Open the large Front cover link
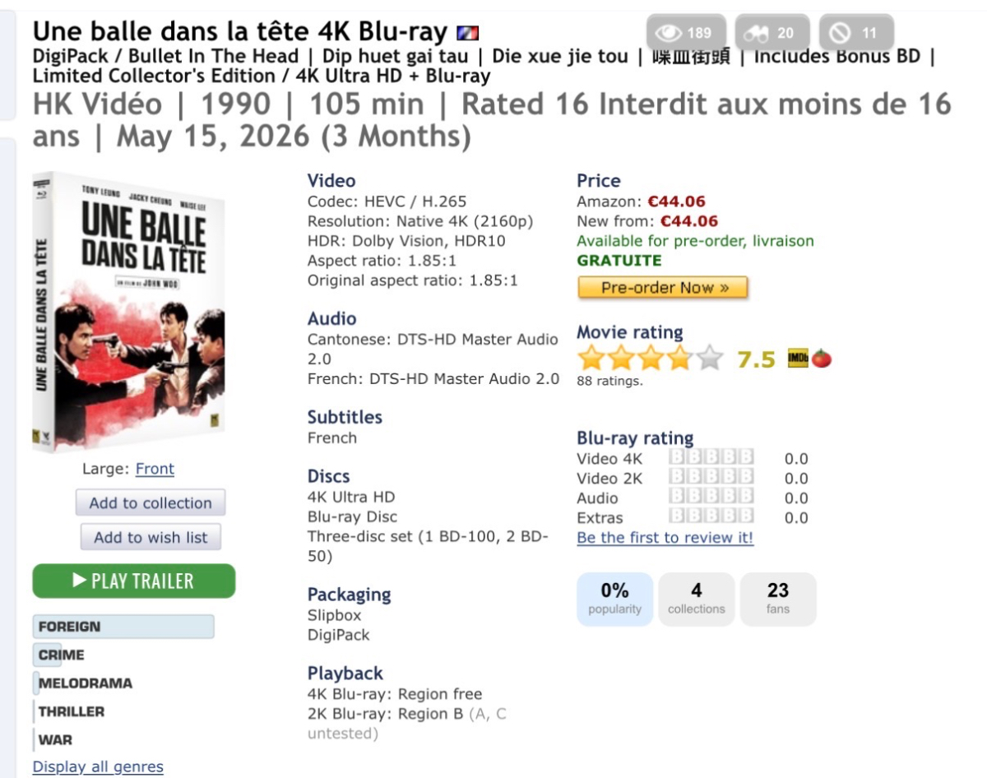Image resolution: width=987 pixels, height=778 pixels. click(155, 469)
